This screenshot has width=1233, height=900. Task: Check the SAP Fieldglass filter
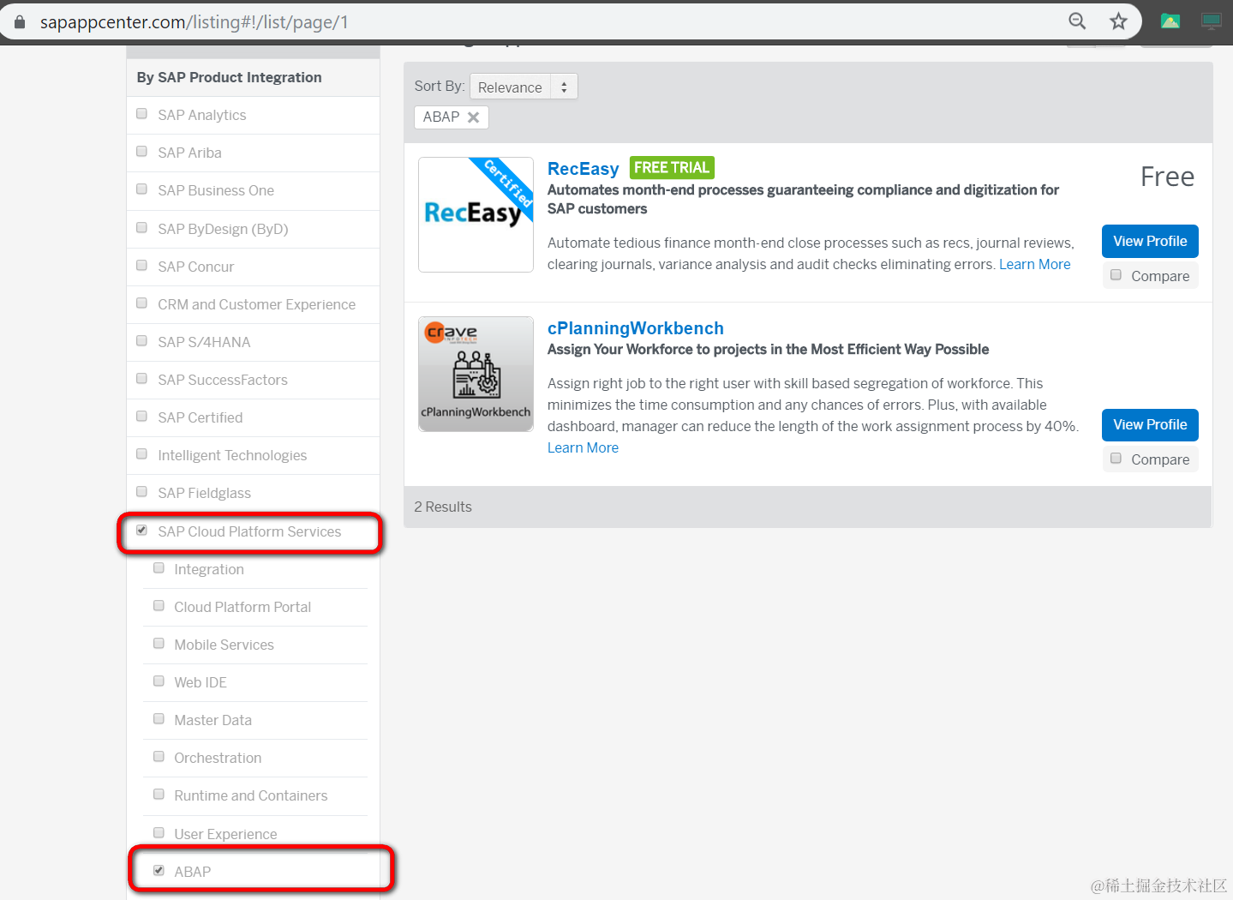(142, 492)
